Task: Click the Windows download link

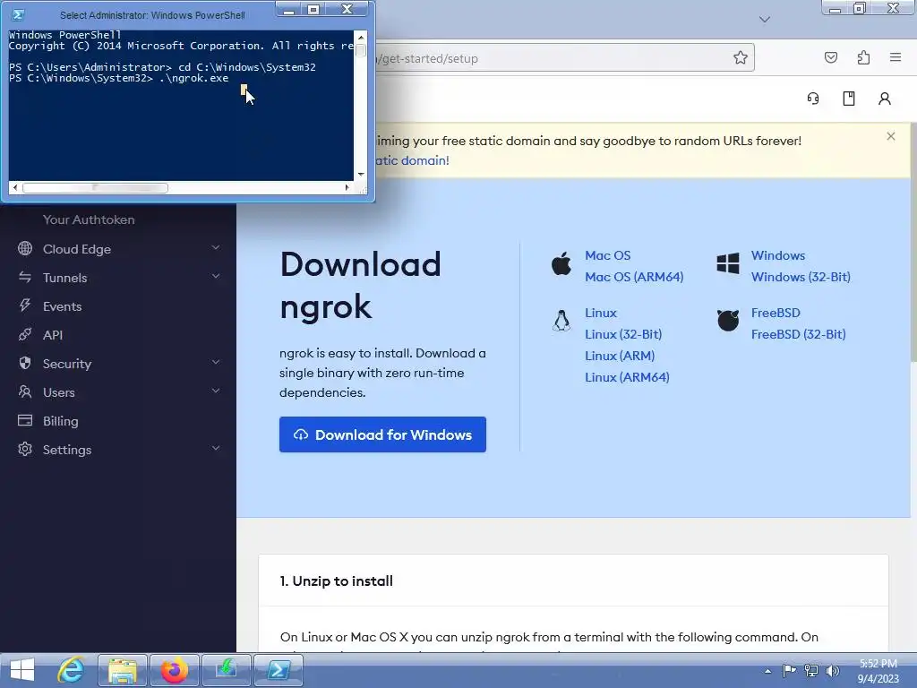Action: (778, 255)
